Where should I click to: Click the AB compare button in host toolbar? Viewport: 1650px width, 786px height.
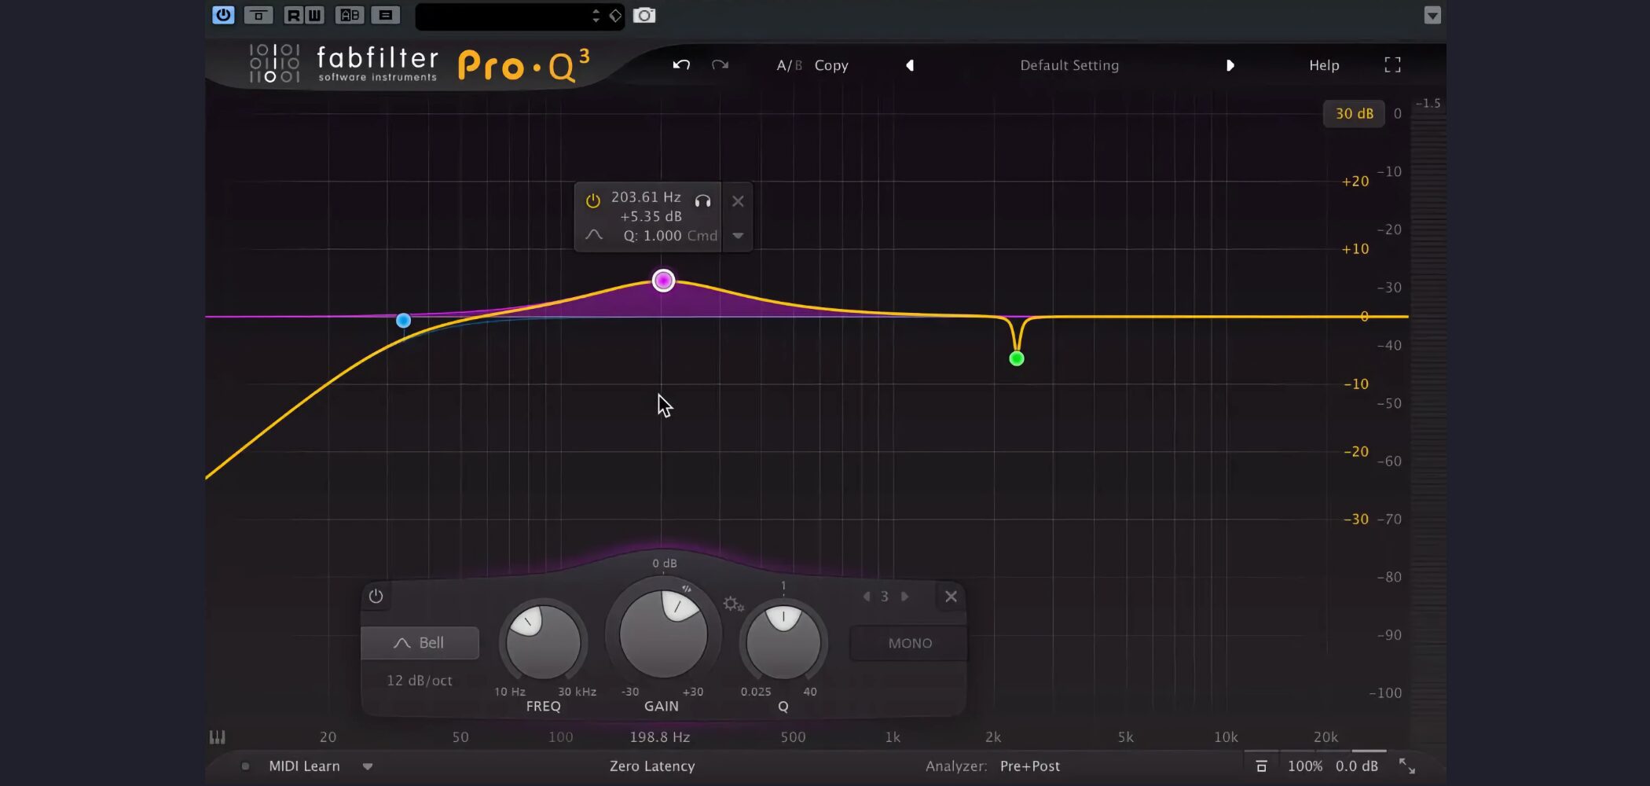(x=350, y=15)
